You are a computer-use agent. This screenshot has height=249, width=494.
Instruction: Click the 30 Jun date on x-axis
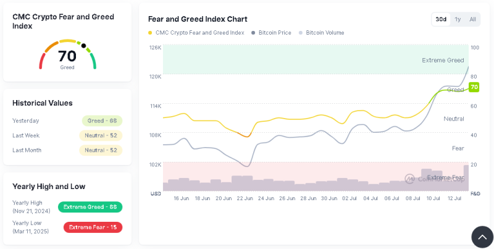coord(329,198)
